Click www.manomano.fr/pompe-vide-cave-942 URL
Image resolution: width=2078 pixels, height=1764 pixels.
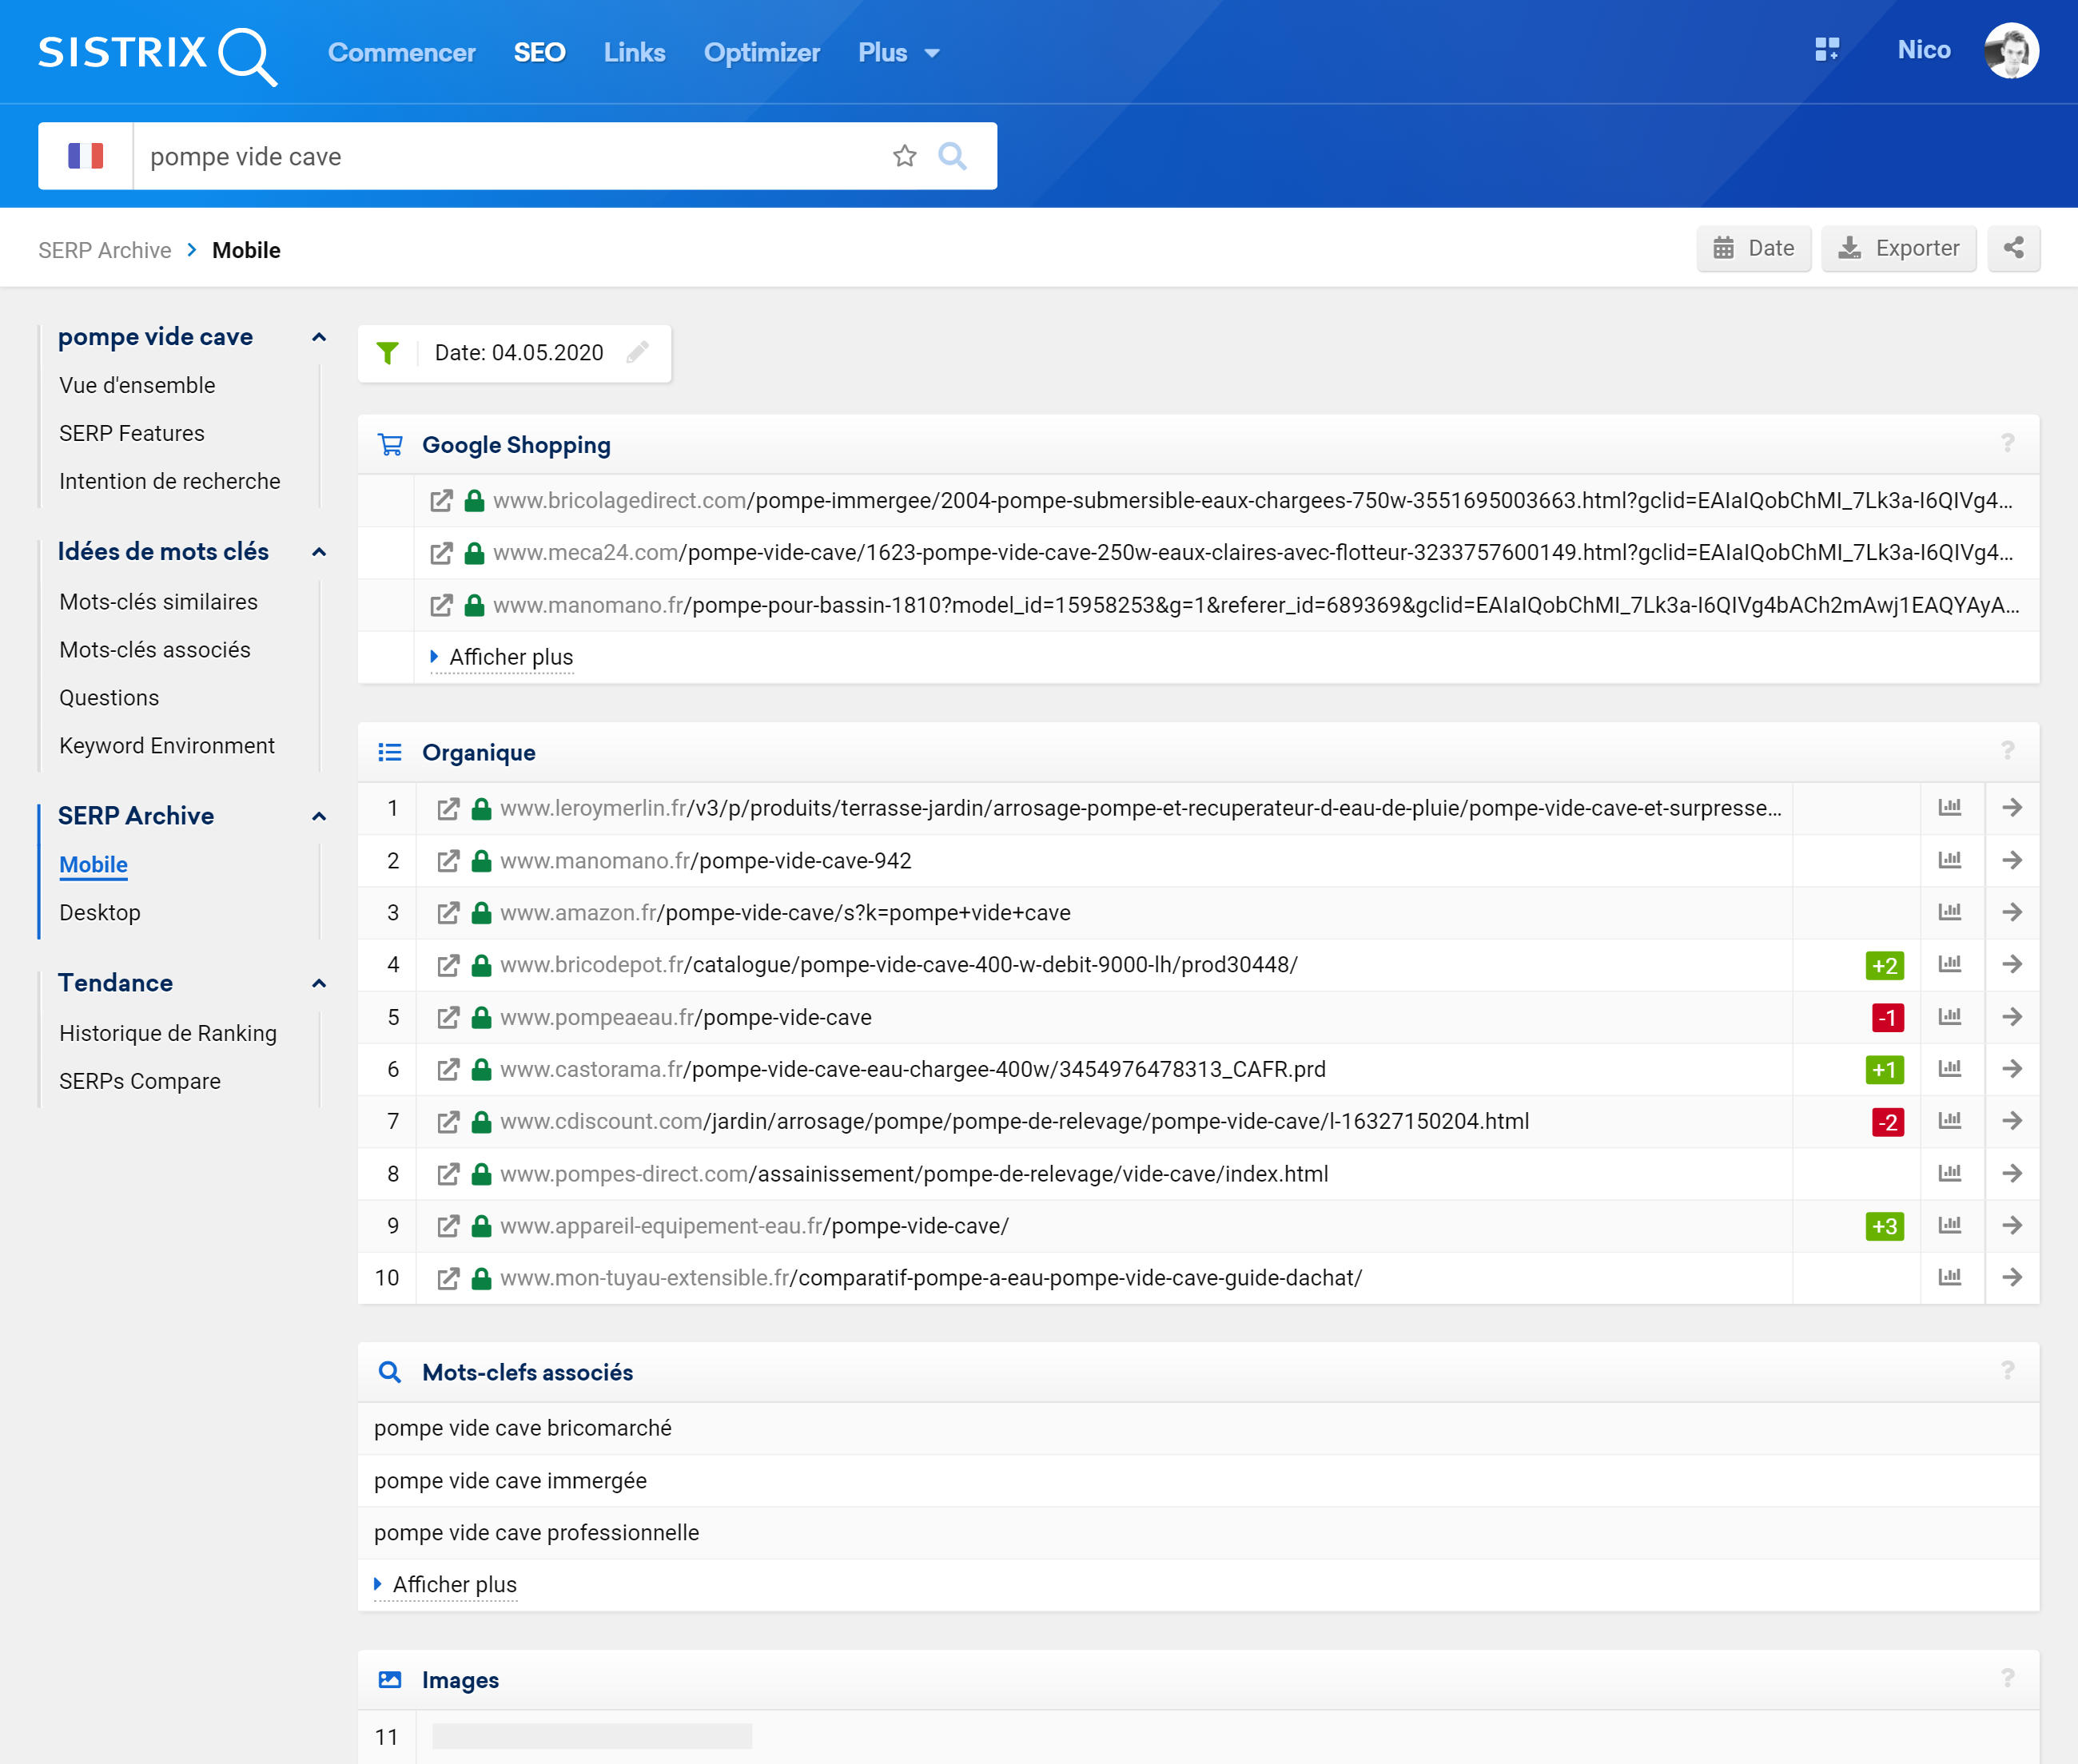point(707,860)
